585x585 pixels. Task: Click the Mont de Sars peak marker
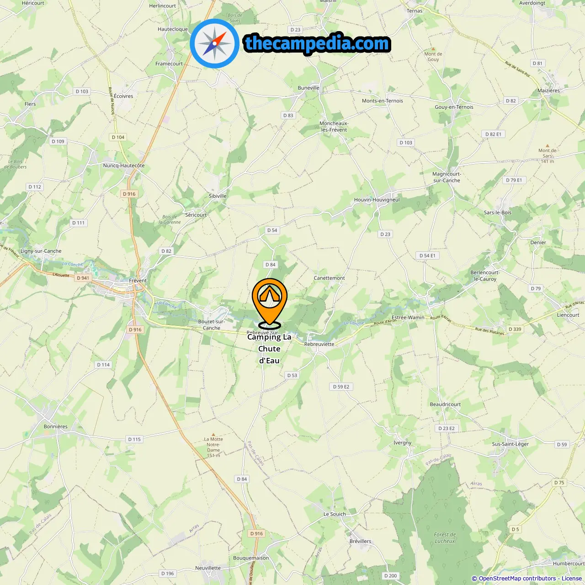click(x=548, y=145)
